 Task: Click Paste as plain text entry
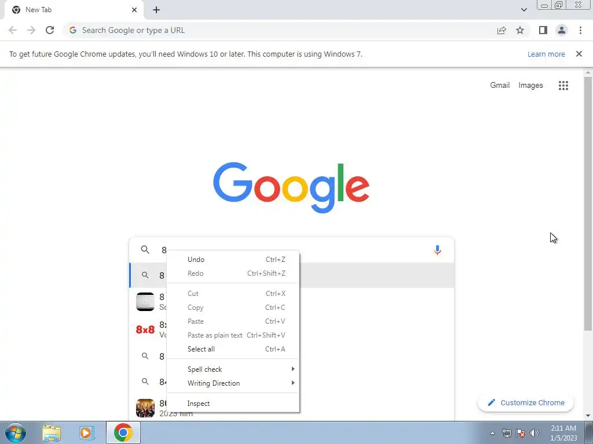[x=233, y=335]
